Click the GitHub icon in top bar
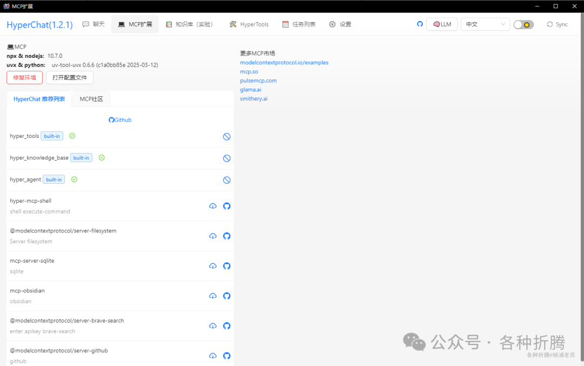This screenshot has height=366, width=584. point(420,24)
